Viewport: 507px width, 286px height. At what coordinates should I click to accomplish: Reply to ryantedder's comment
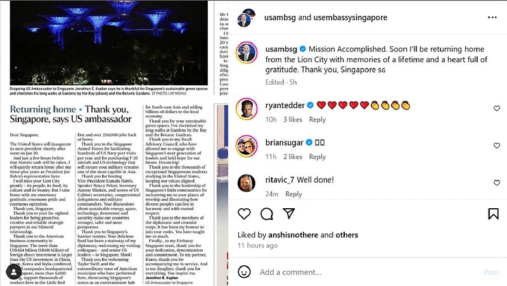point(318,120)
